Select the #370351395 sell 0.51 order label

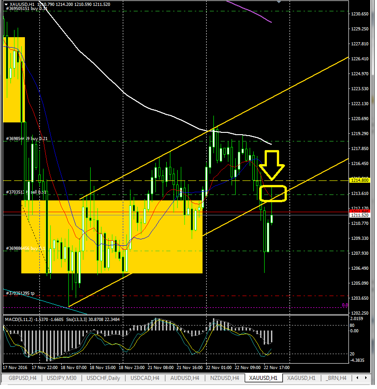coord(26,192)
